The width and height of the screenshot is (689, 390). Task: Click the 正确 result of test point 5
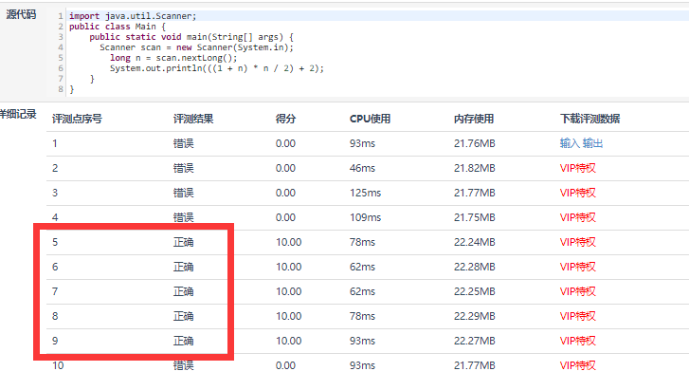click(183, 242)
